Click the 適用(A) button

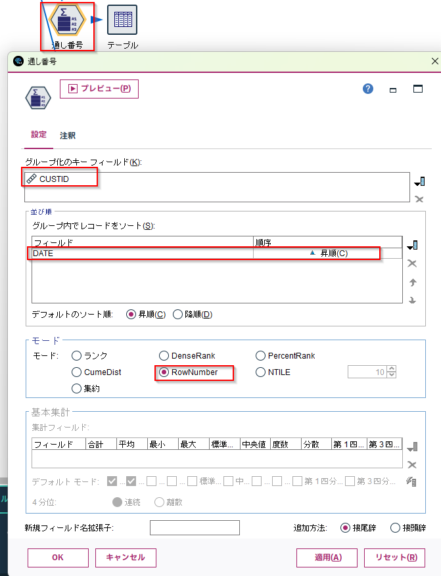pos(327,557)
